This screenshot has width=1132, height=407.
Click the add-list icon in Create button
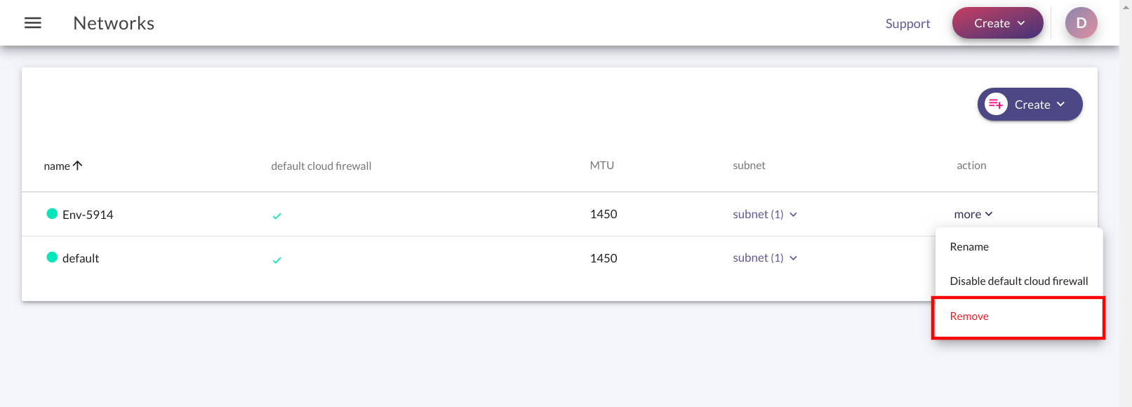coord(996,104)
